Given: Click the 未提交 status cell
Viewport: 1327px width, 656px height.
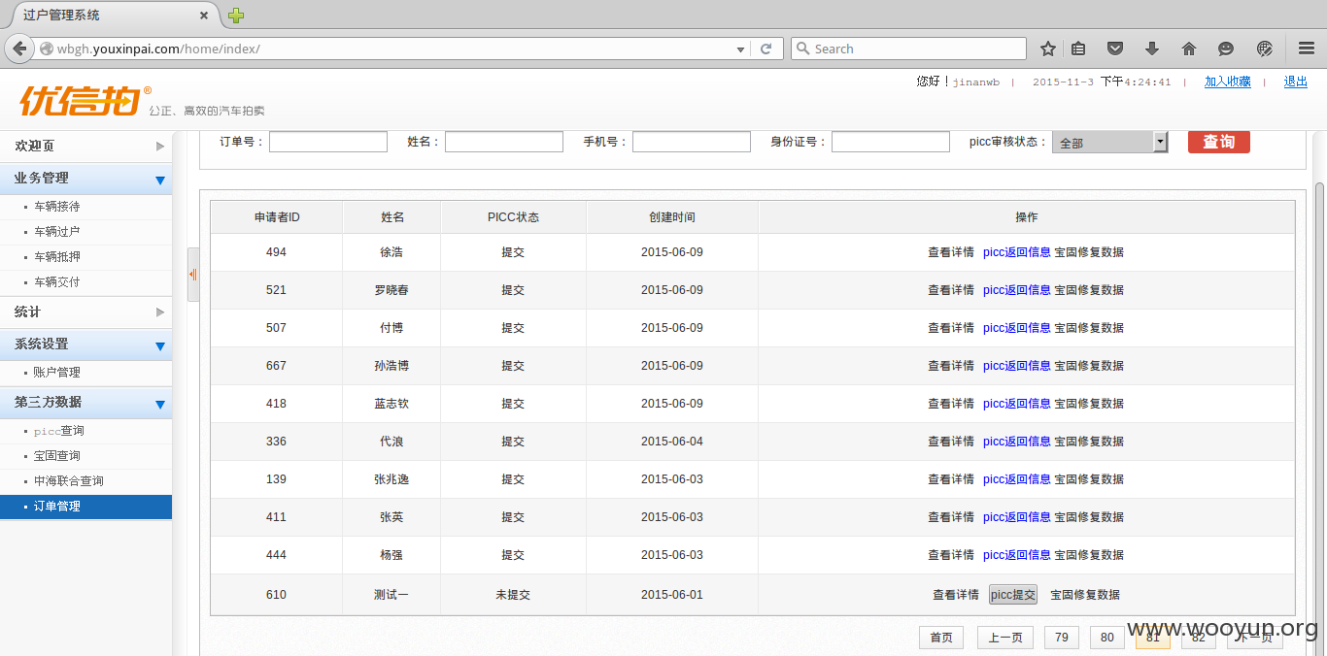Looking at the screenshot, I should coord(513,595).
